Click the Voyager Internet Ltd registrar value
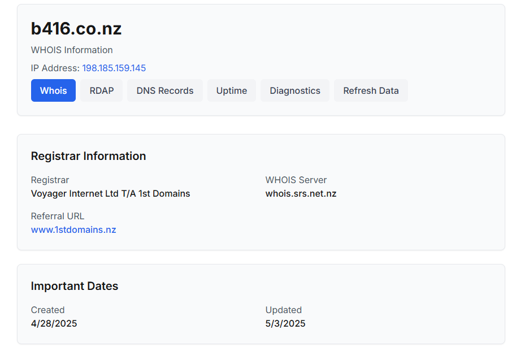 click(x=110, y=194)
